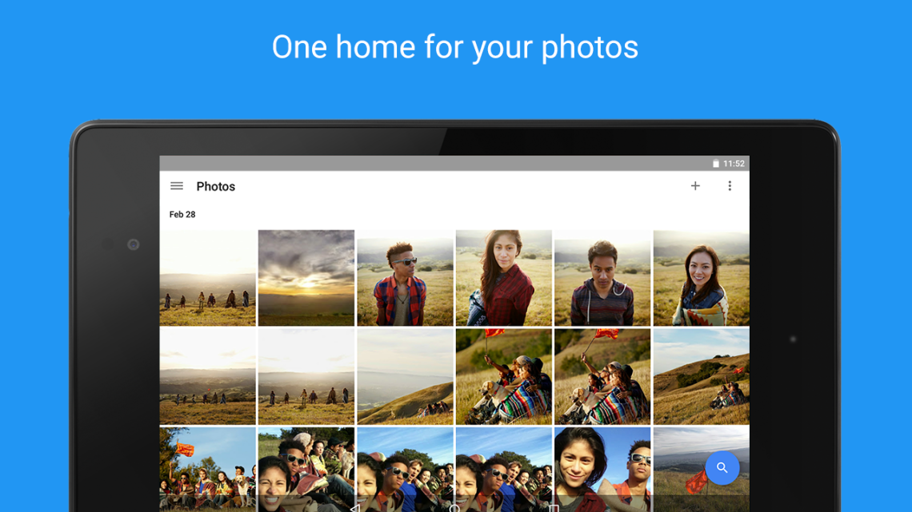Open photo of man wearing sunglasses in plaid

click(x=405, y=278)
